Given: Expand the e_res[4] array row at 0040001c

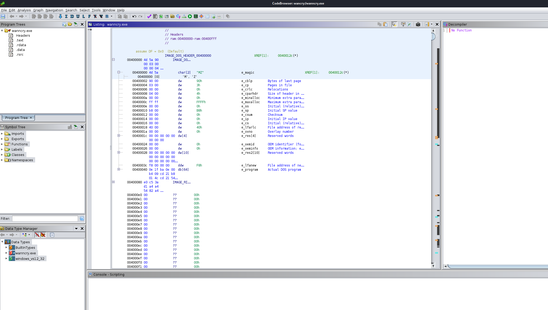Looking at the screenshot, I should click(119, 136).
